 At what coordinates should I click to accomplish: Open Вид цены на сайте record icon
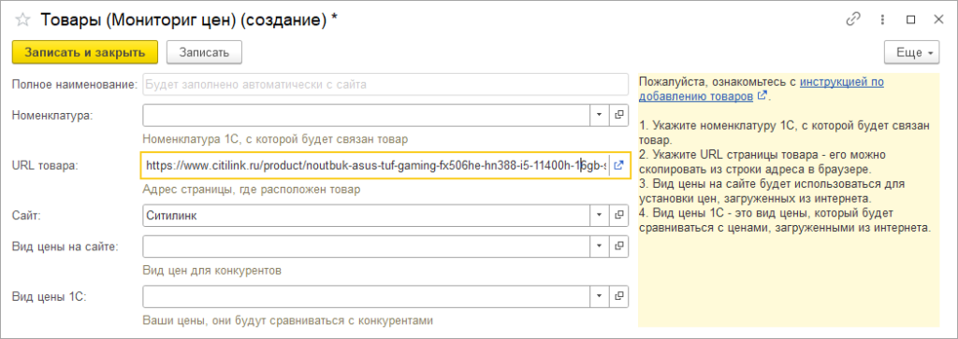pos(619,246)
